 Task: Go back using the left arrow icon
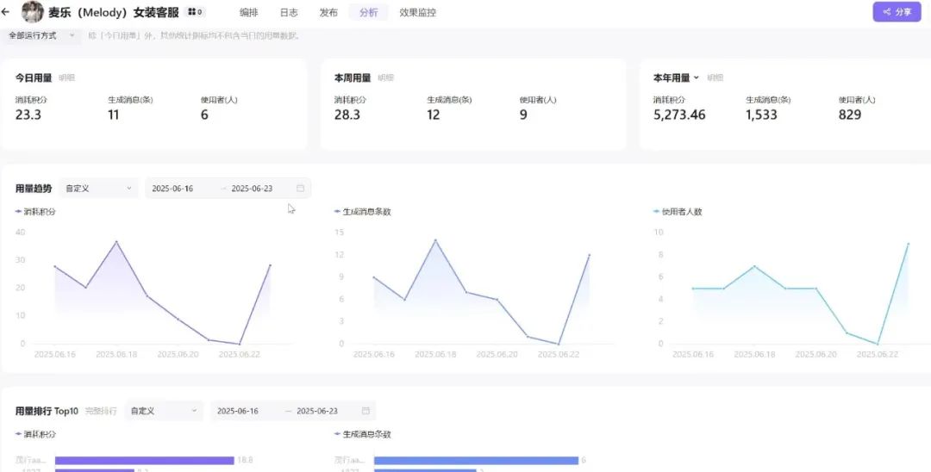coord(6,12)
